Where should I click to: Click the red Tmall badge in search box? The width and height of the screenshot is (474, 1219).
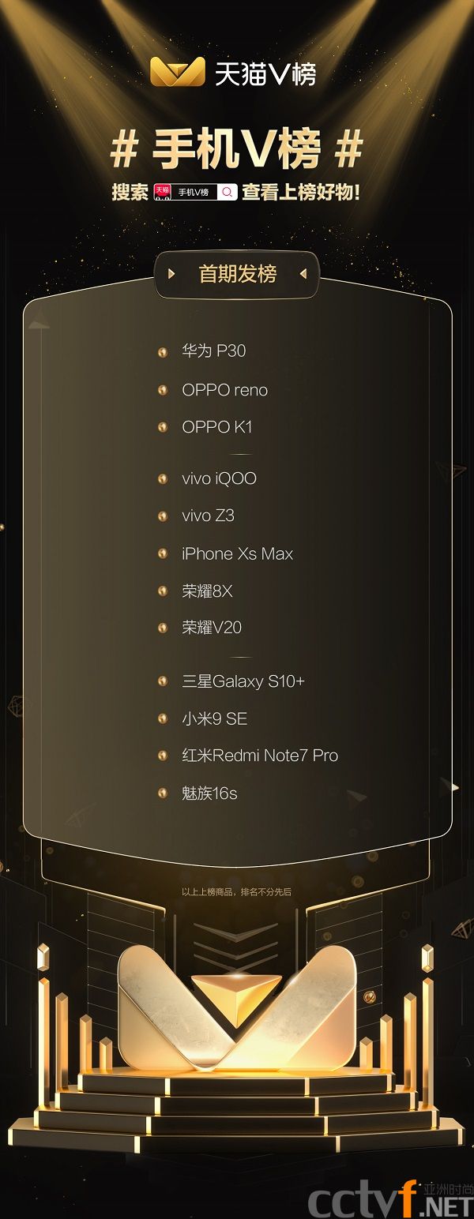pos(163,192)
